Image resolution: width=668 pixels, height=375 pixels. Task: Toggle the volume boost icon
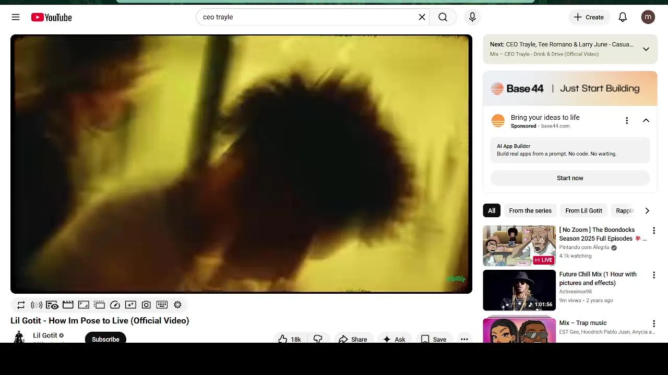click(x=37, y=305)
